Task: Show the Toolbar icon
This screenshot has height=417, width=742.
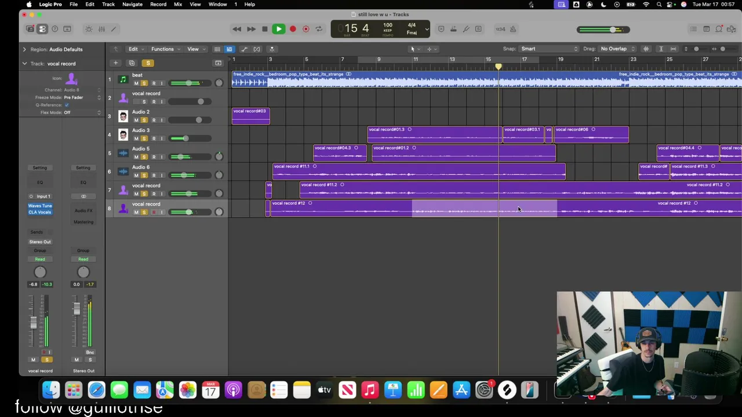Action: coord(67,29)
